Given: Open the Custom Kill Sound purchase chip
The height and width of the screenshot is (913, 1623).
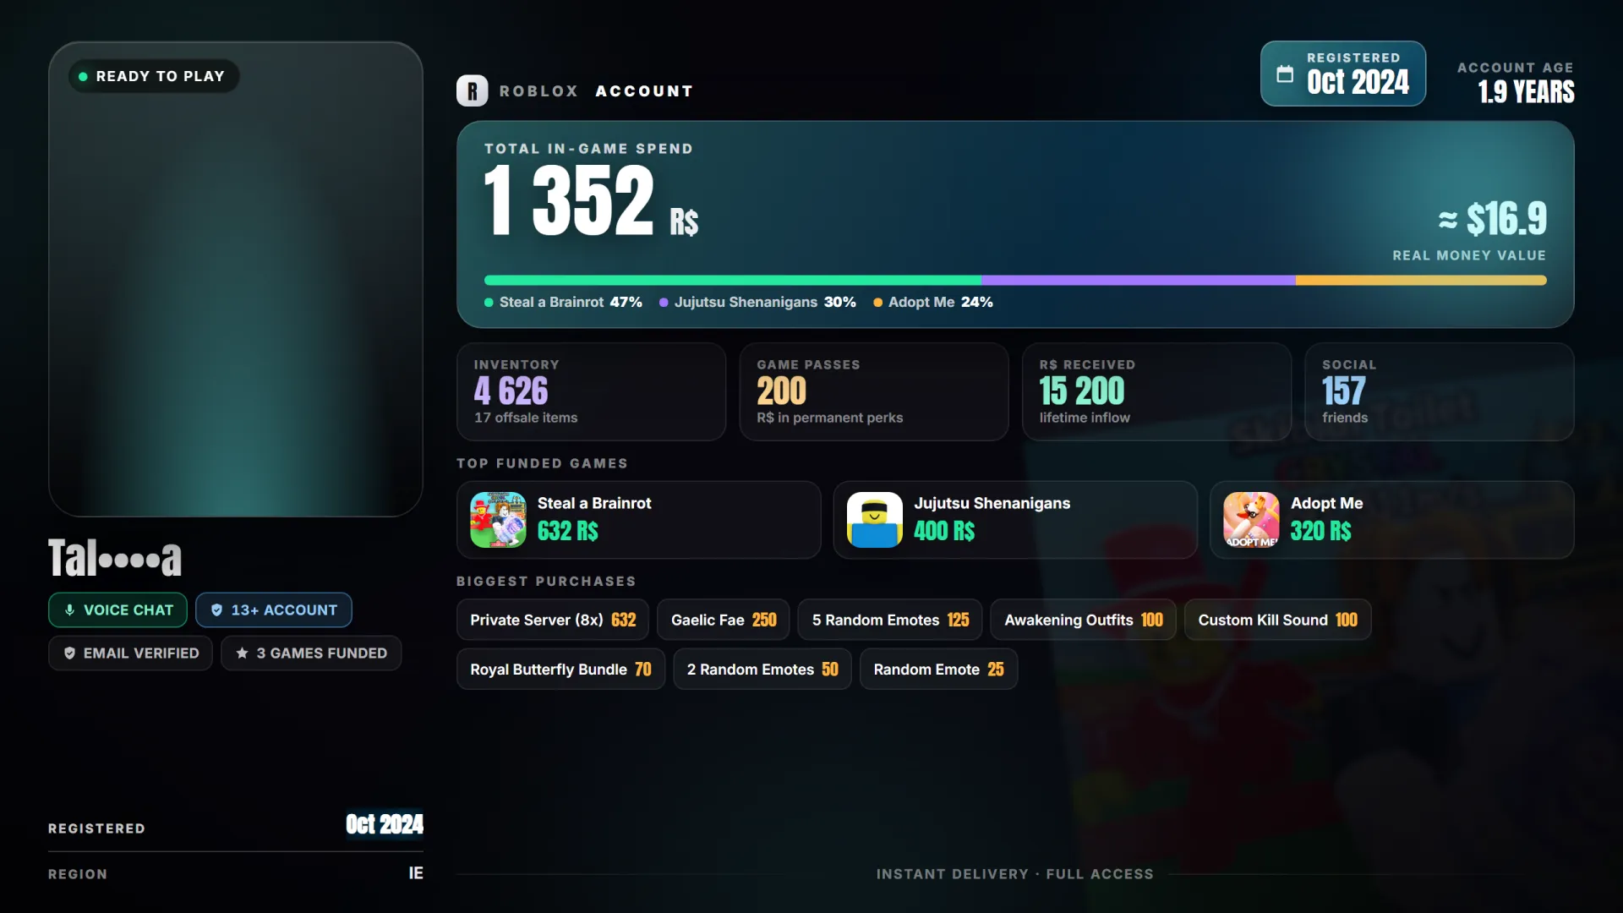Looking at the screenshot, I should pyautogui.click(x=1277, y=621).
